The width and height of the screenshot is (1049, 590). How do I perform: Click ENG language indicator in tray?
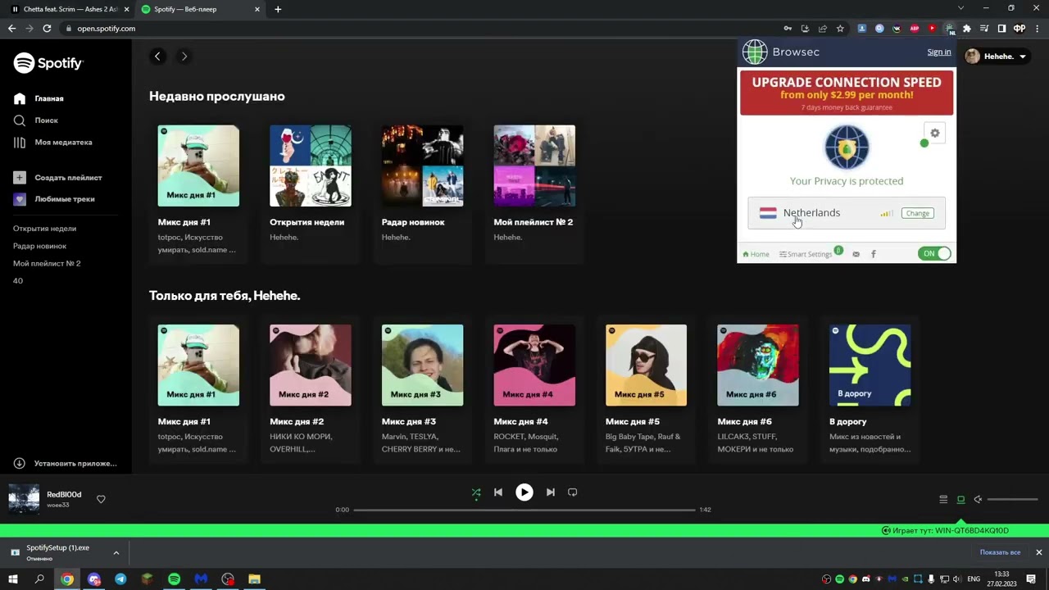pyautogui.click(x=974, y=579)
